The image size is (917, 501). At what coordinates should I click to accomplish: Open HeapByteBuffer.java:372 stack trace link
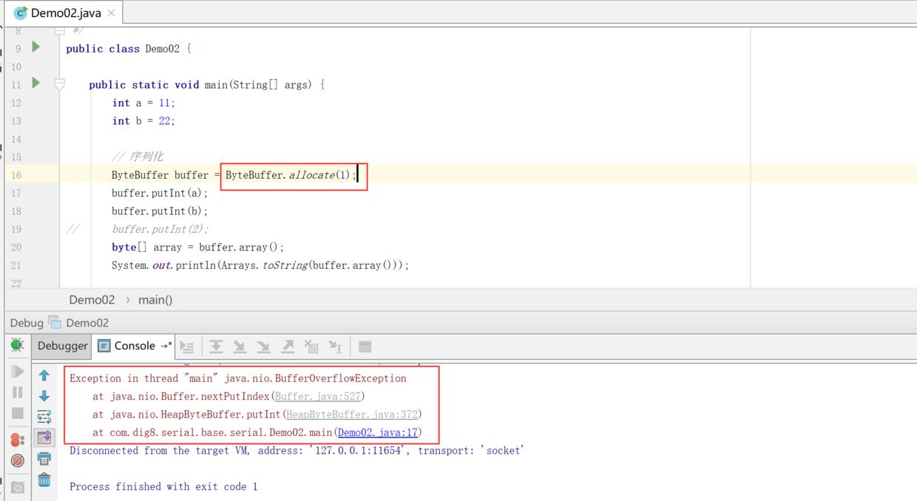(352, 414)
